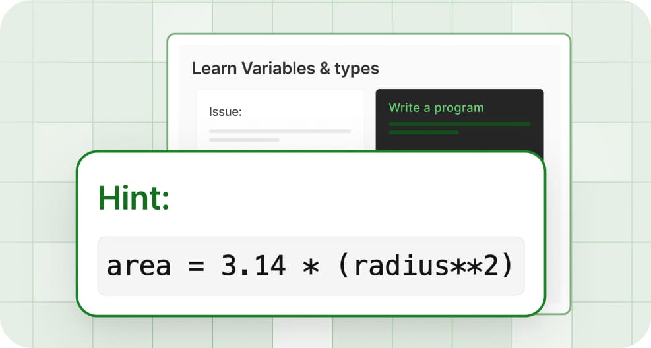Click the green "Hint:" title
The height and width of the screenshot is (348, 651).
(x=134, y=198)
